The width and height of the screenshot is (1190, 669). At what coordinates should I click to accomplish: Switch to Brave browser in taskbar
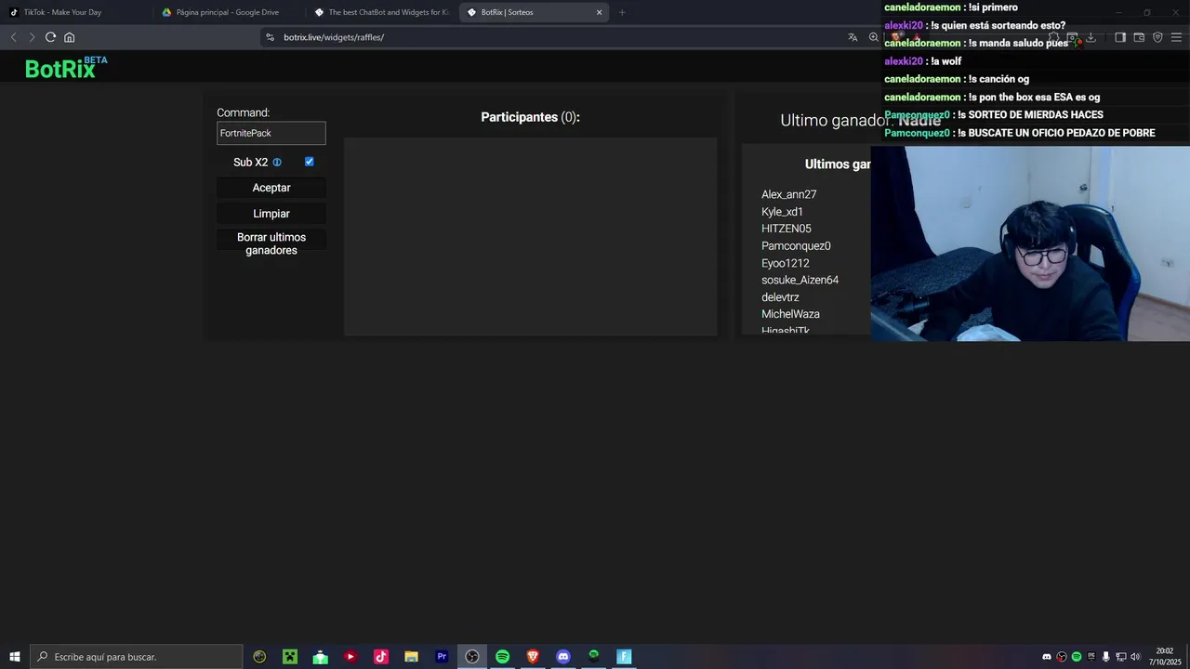pos(533,657)
